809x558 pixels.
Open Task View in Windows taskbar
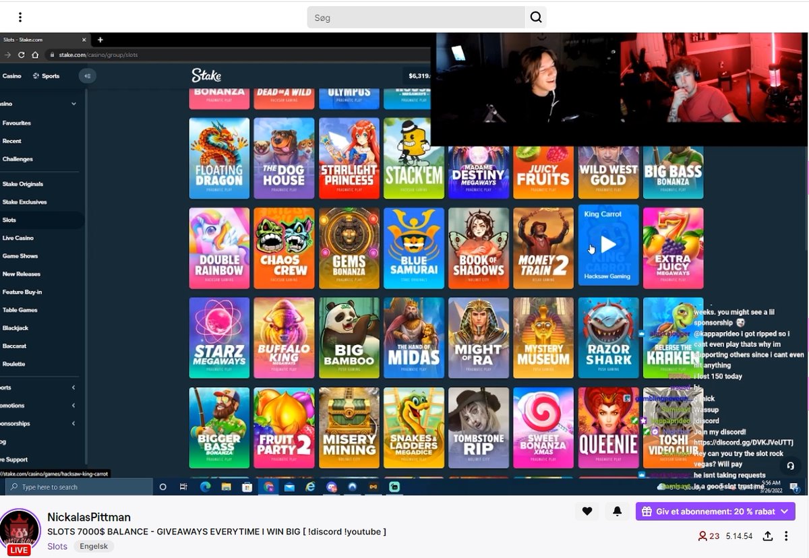[x=183, y=487]
